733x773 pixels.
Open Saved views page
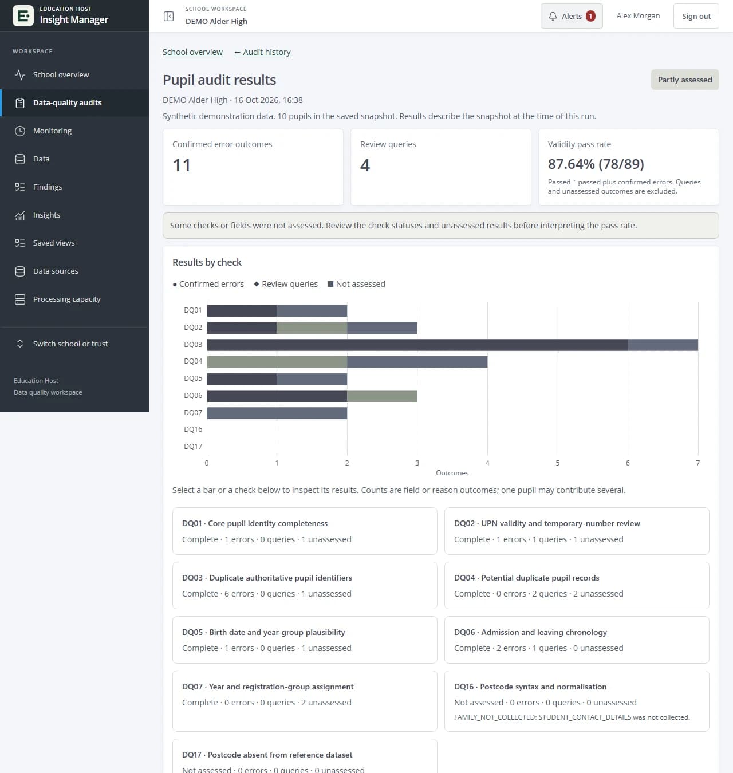(74, 243)
